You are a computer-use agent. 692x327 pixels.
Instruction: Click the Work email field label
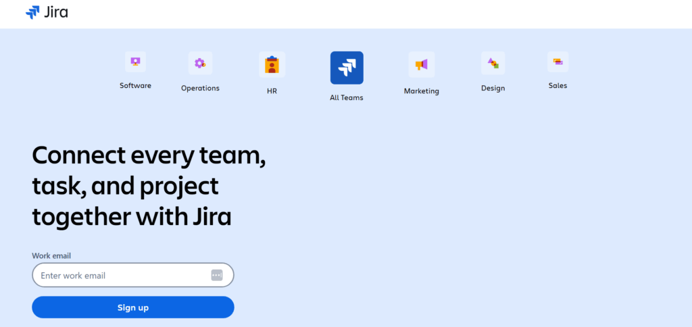coord(51,256)
